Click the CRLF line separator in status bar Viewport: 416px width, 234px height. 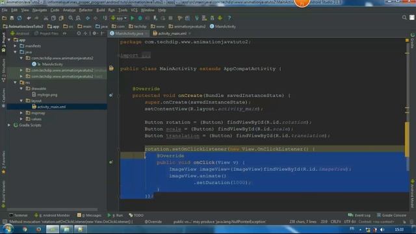click(x=335, y=222)
